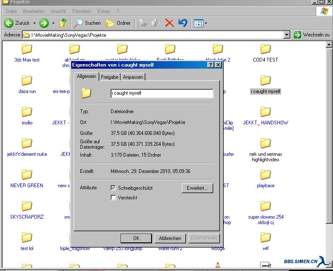This screenshot has width=333, height=271.
Task: Cancel with the Abbrechen button
Action: tap(170, 238)
